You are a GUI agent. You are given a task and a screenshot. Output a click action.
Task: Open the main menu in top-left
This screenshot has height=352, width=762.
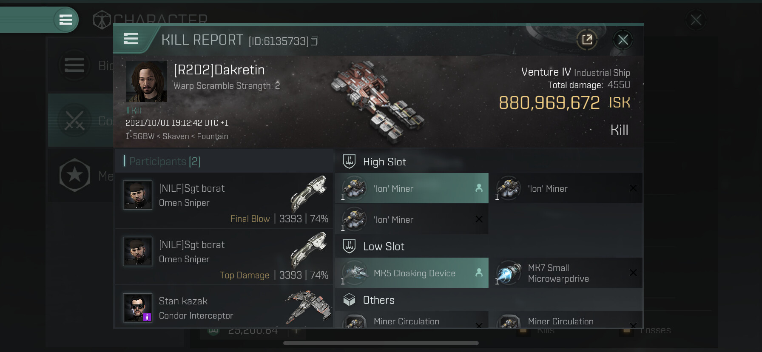tap(65, 20)
